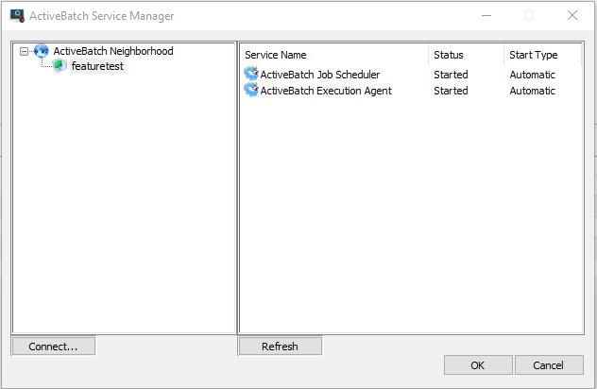
Task: Sort by the Status column header
Action: [465, 55]
